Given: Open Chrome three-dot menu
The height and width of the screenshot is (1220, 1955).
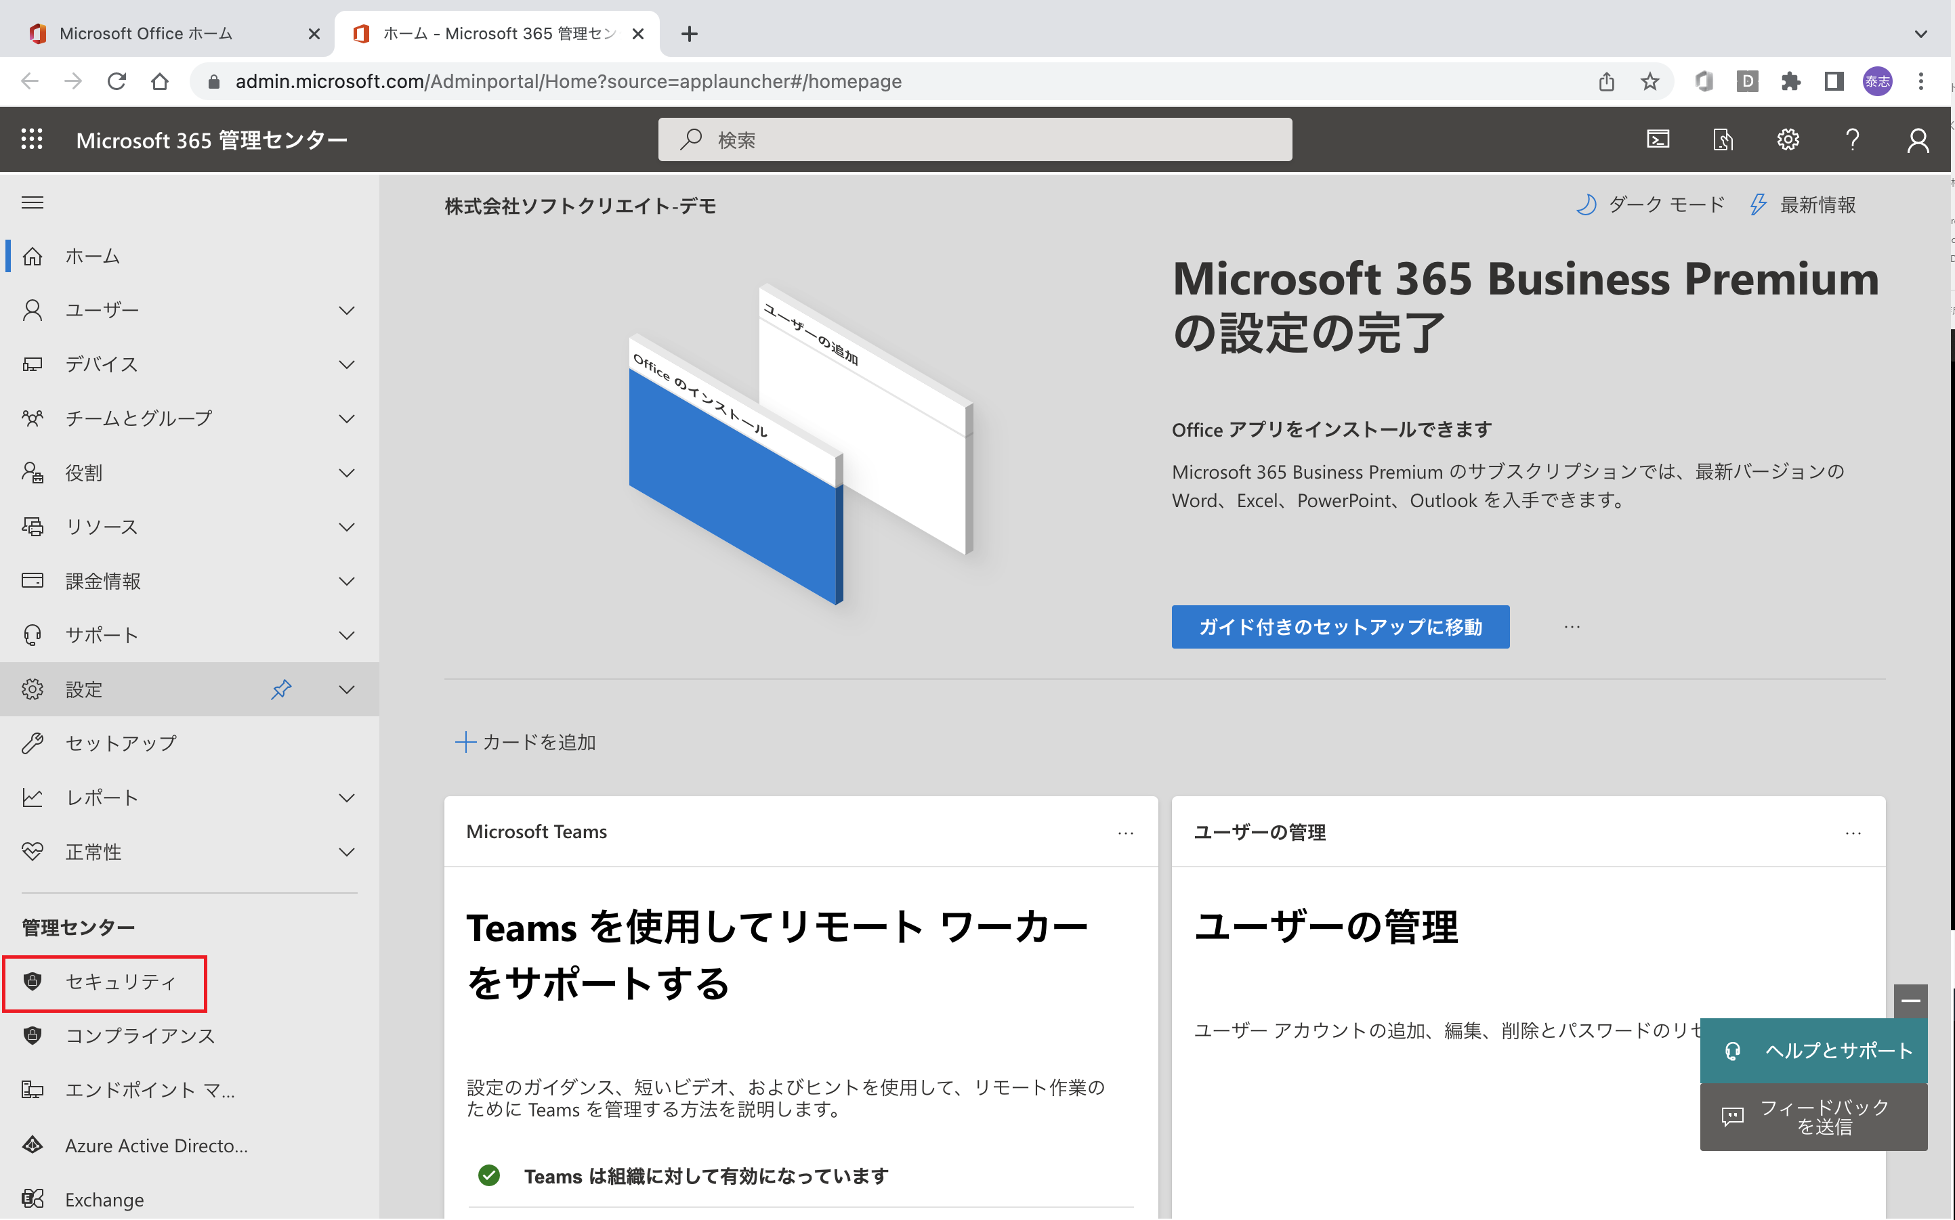Looking at the screenshot, I should pyautogui.click(x=1921, y=81).
